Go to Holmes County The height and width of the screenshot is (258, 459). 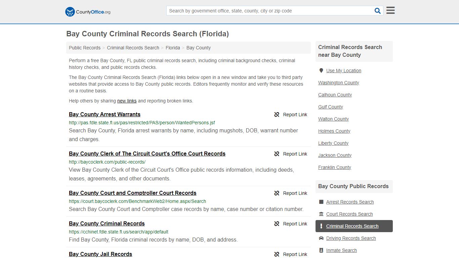(x=334, y=131)
